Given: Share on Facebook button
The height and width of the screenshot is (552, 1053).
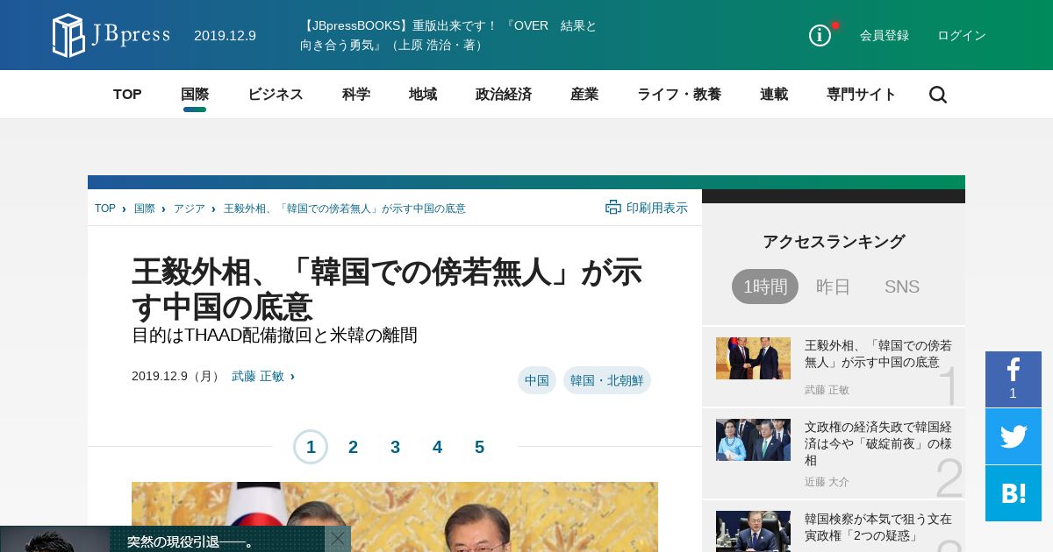Looking at the screenshot, I should tap(1014, 379).
